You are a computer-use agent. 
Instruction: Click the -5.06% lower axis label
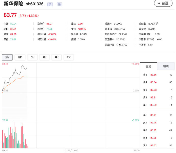coord(135,120)
